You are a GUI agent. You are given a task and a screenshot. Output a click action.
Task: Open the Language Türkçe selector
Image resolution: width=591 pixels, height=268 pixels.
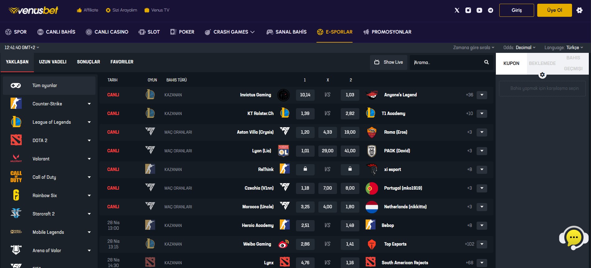click(563, 48)
